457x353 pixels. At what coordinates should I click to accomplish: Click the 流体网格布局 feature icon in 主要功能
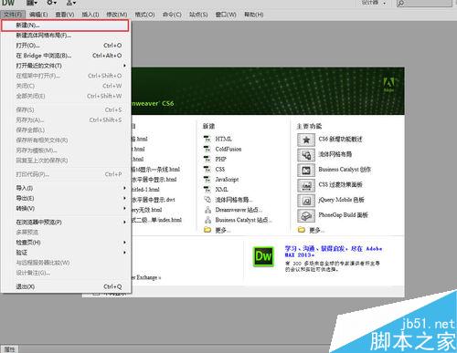(x=306, y=155)
